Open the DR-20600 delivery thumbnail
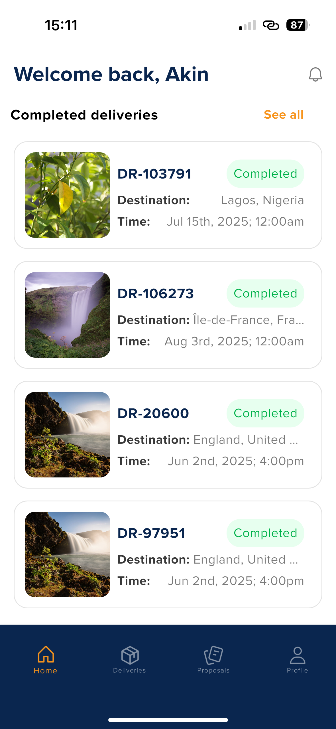 pyautogui.click(x=68, y=435)
